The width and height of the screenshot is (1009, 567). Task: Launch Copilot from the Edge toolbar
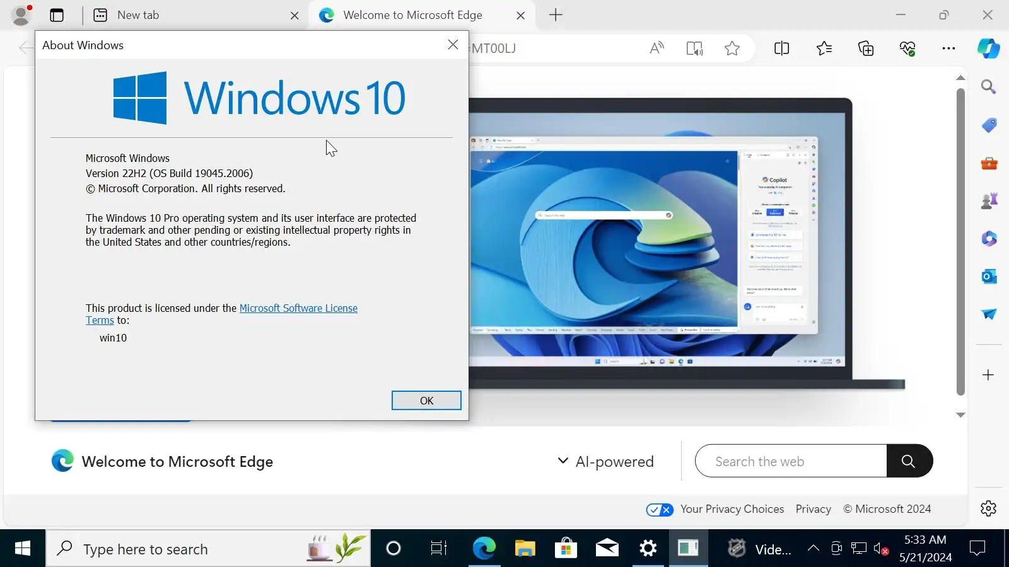pos(988,49)
